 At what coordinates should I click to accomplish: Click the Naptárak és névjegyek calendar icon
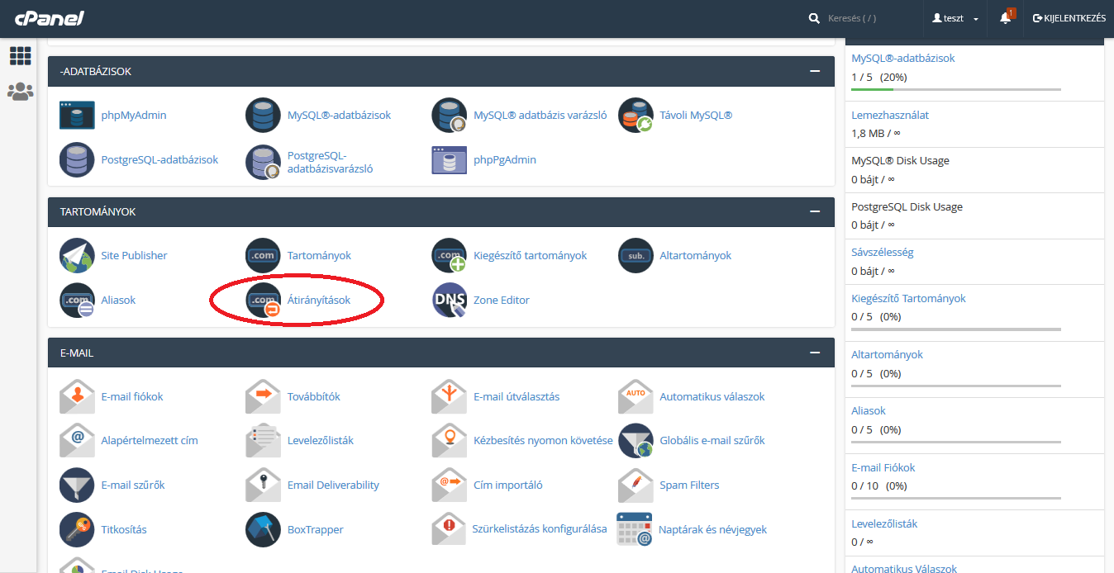click(x=636, y=529)
